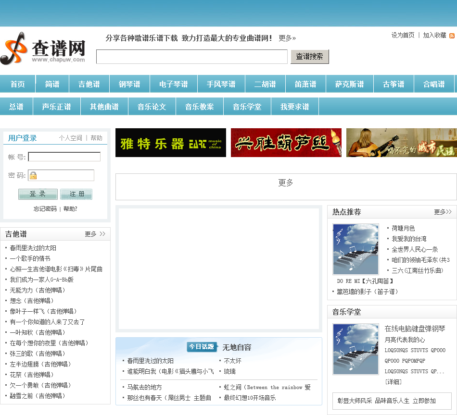The image size is (457, 415).
Task: Go to 首页 nav tab
Action: coord(17,84)
